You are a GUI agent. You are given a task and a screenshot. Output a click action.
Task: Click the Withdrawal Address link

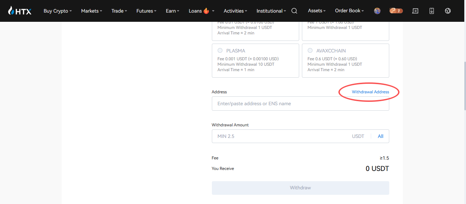[x=370, y=92]
